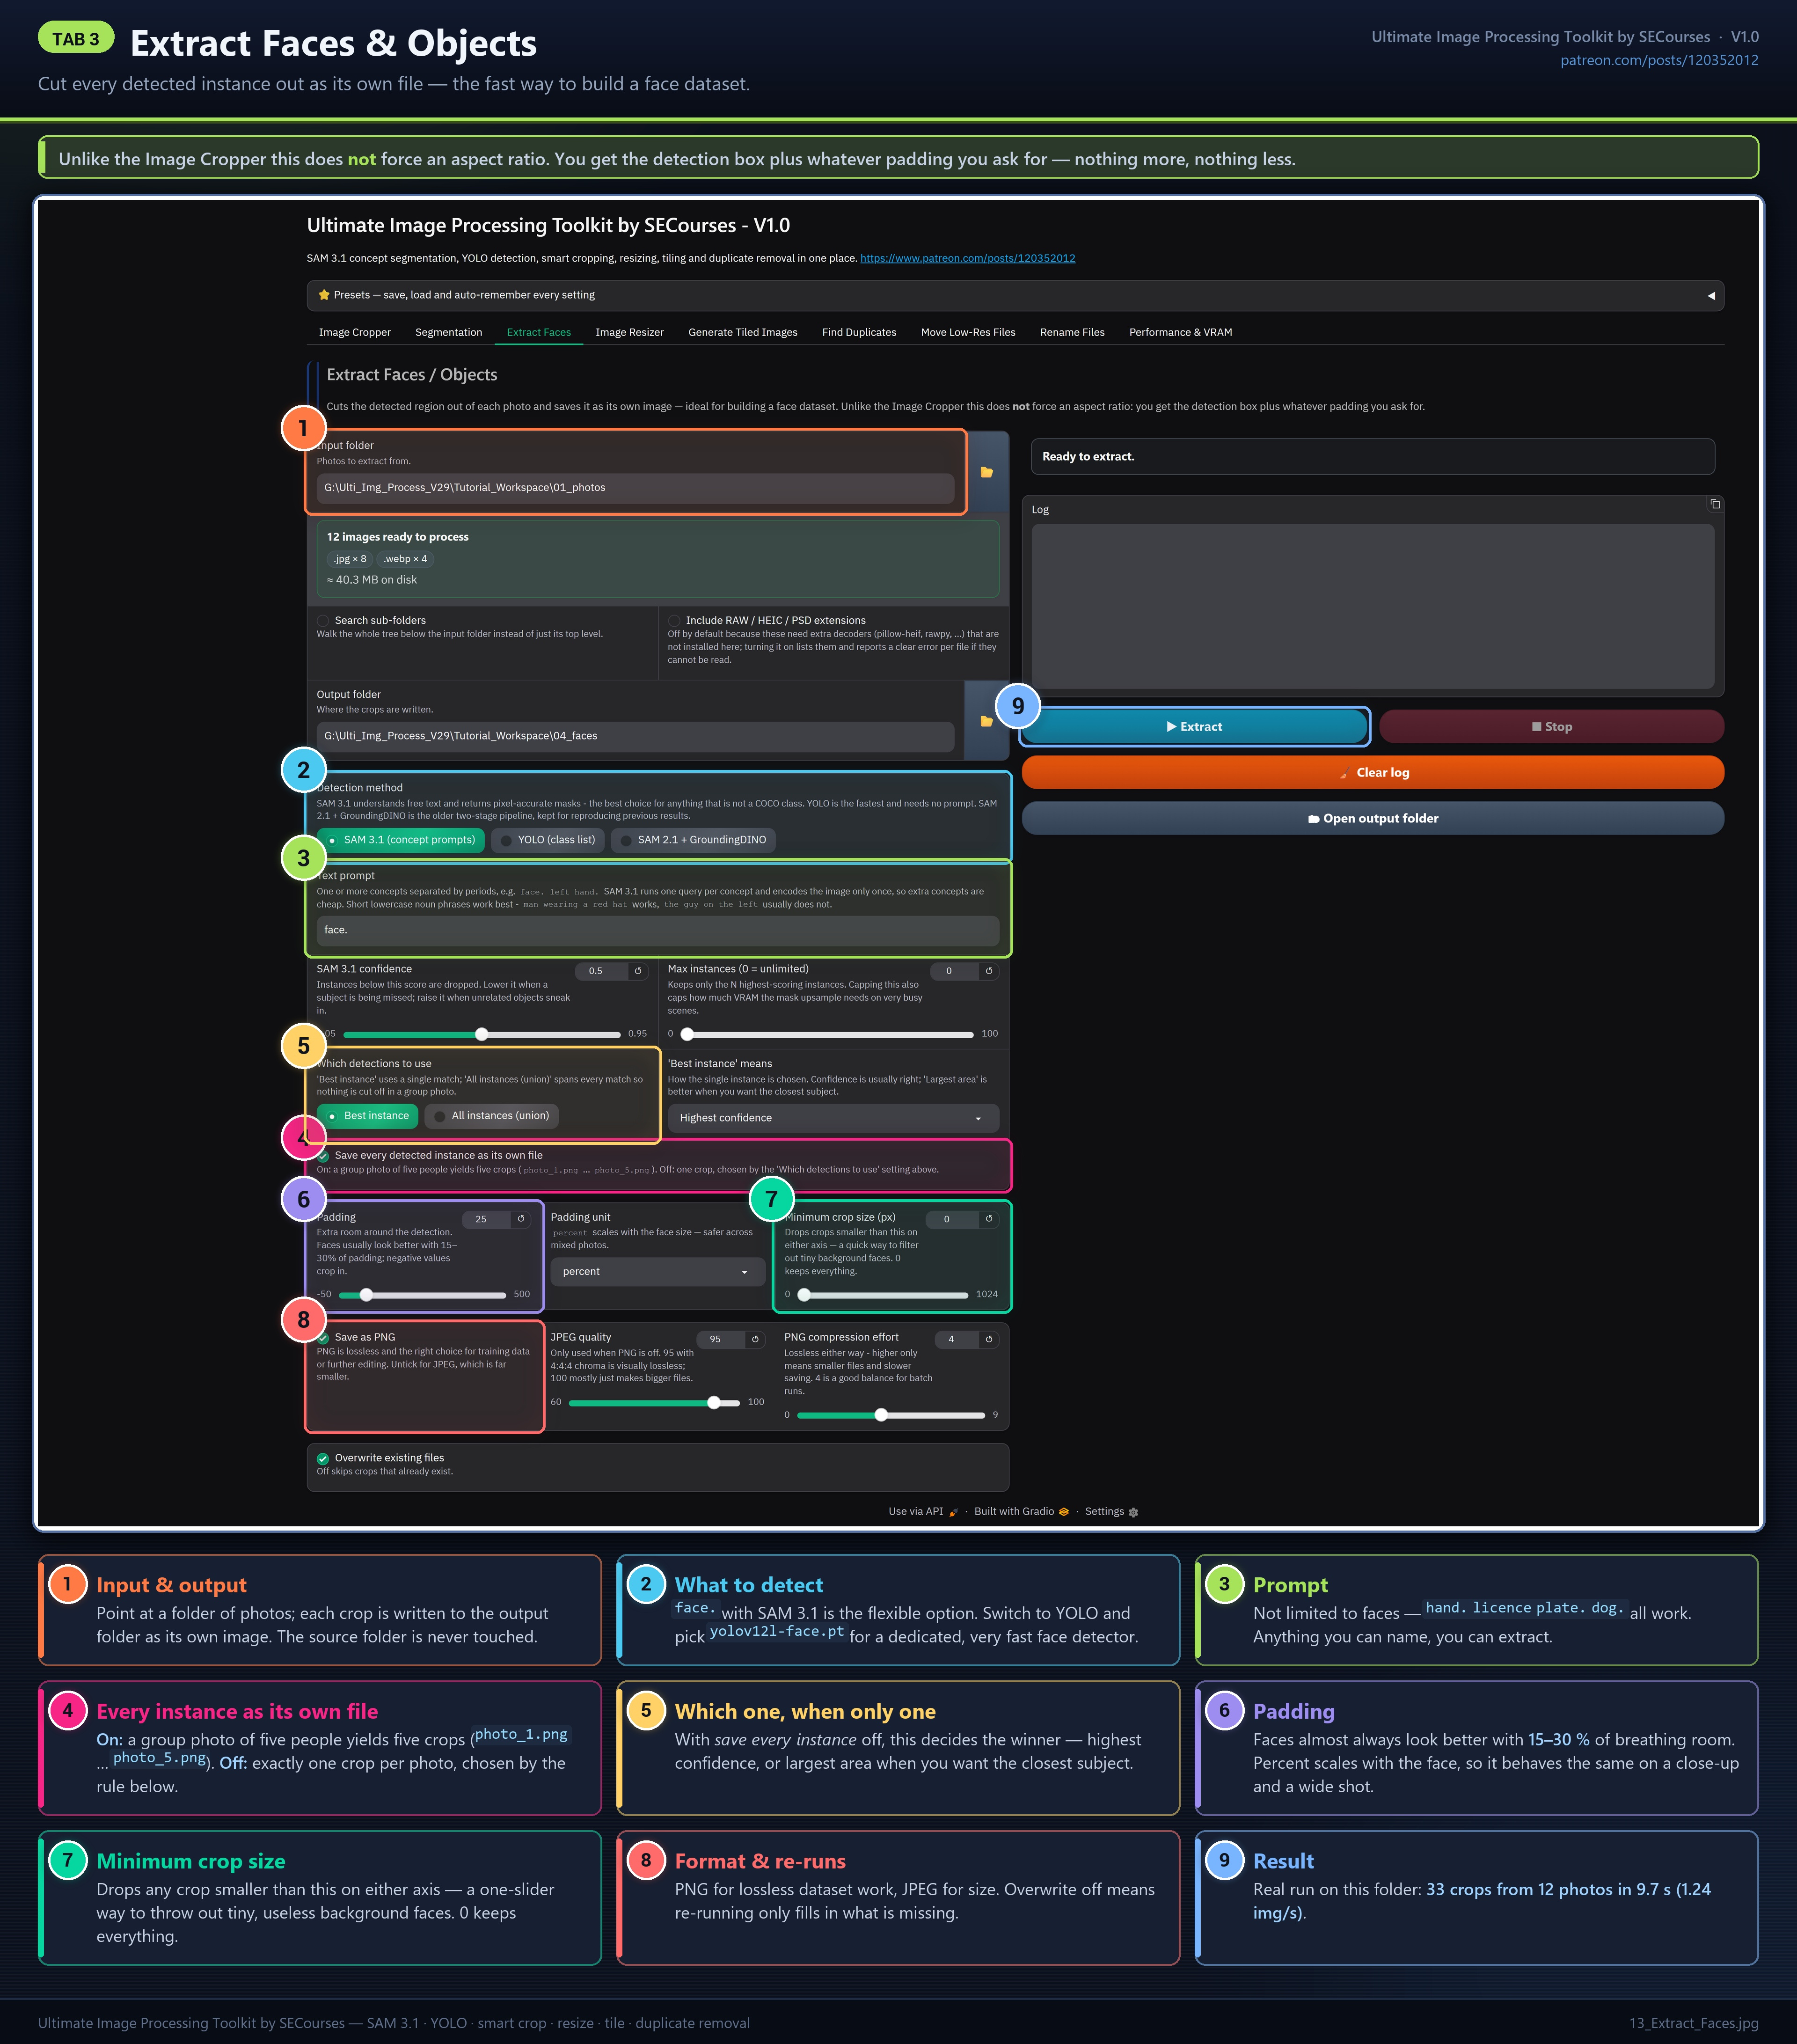Screen dimensions: 1797x2044
Task: Click the Stop button
Action: pyautogui.click(x=1551, y=727)
